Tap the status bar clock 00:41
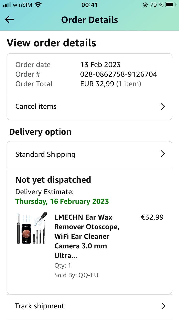179x320 pixels. (x=89, y=5)
